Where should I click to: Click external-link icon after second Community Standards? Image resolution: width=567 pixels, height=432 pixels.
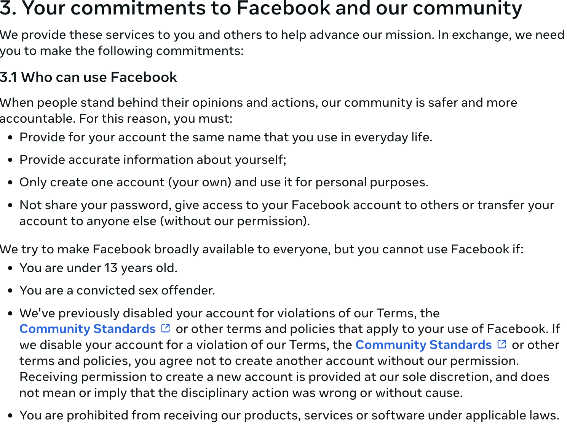tap(502, 344)
